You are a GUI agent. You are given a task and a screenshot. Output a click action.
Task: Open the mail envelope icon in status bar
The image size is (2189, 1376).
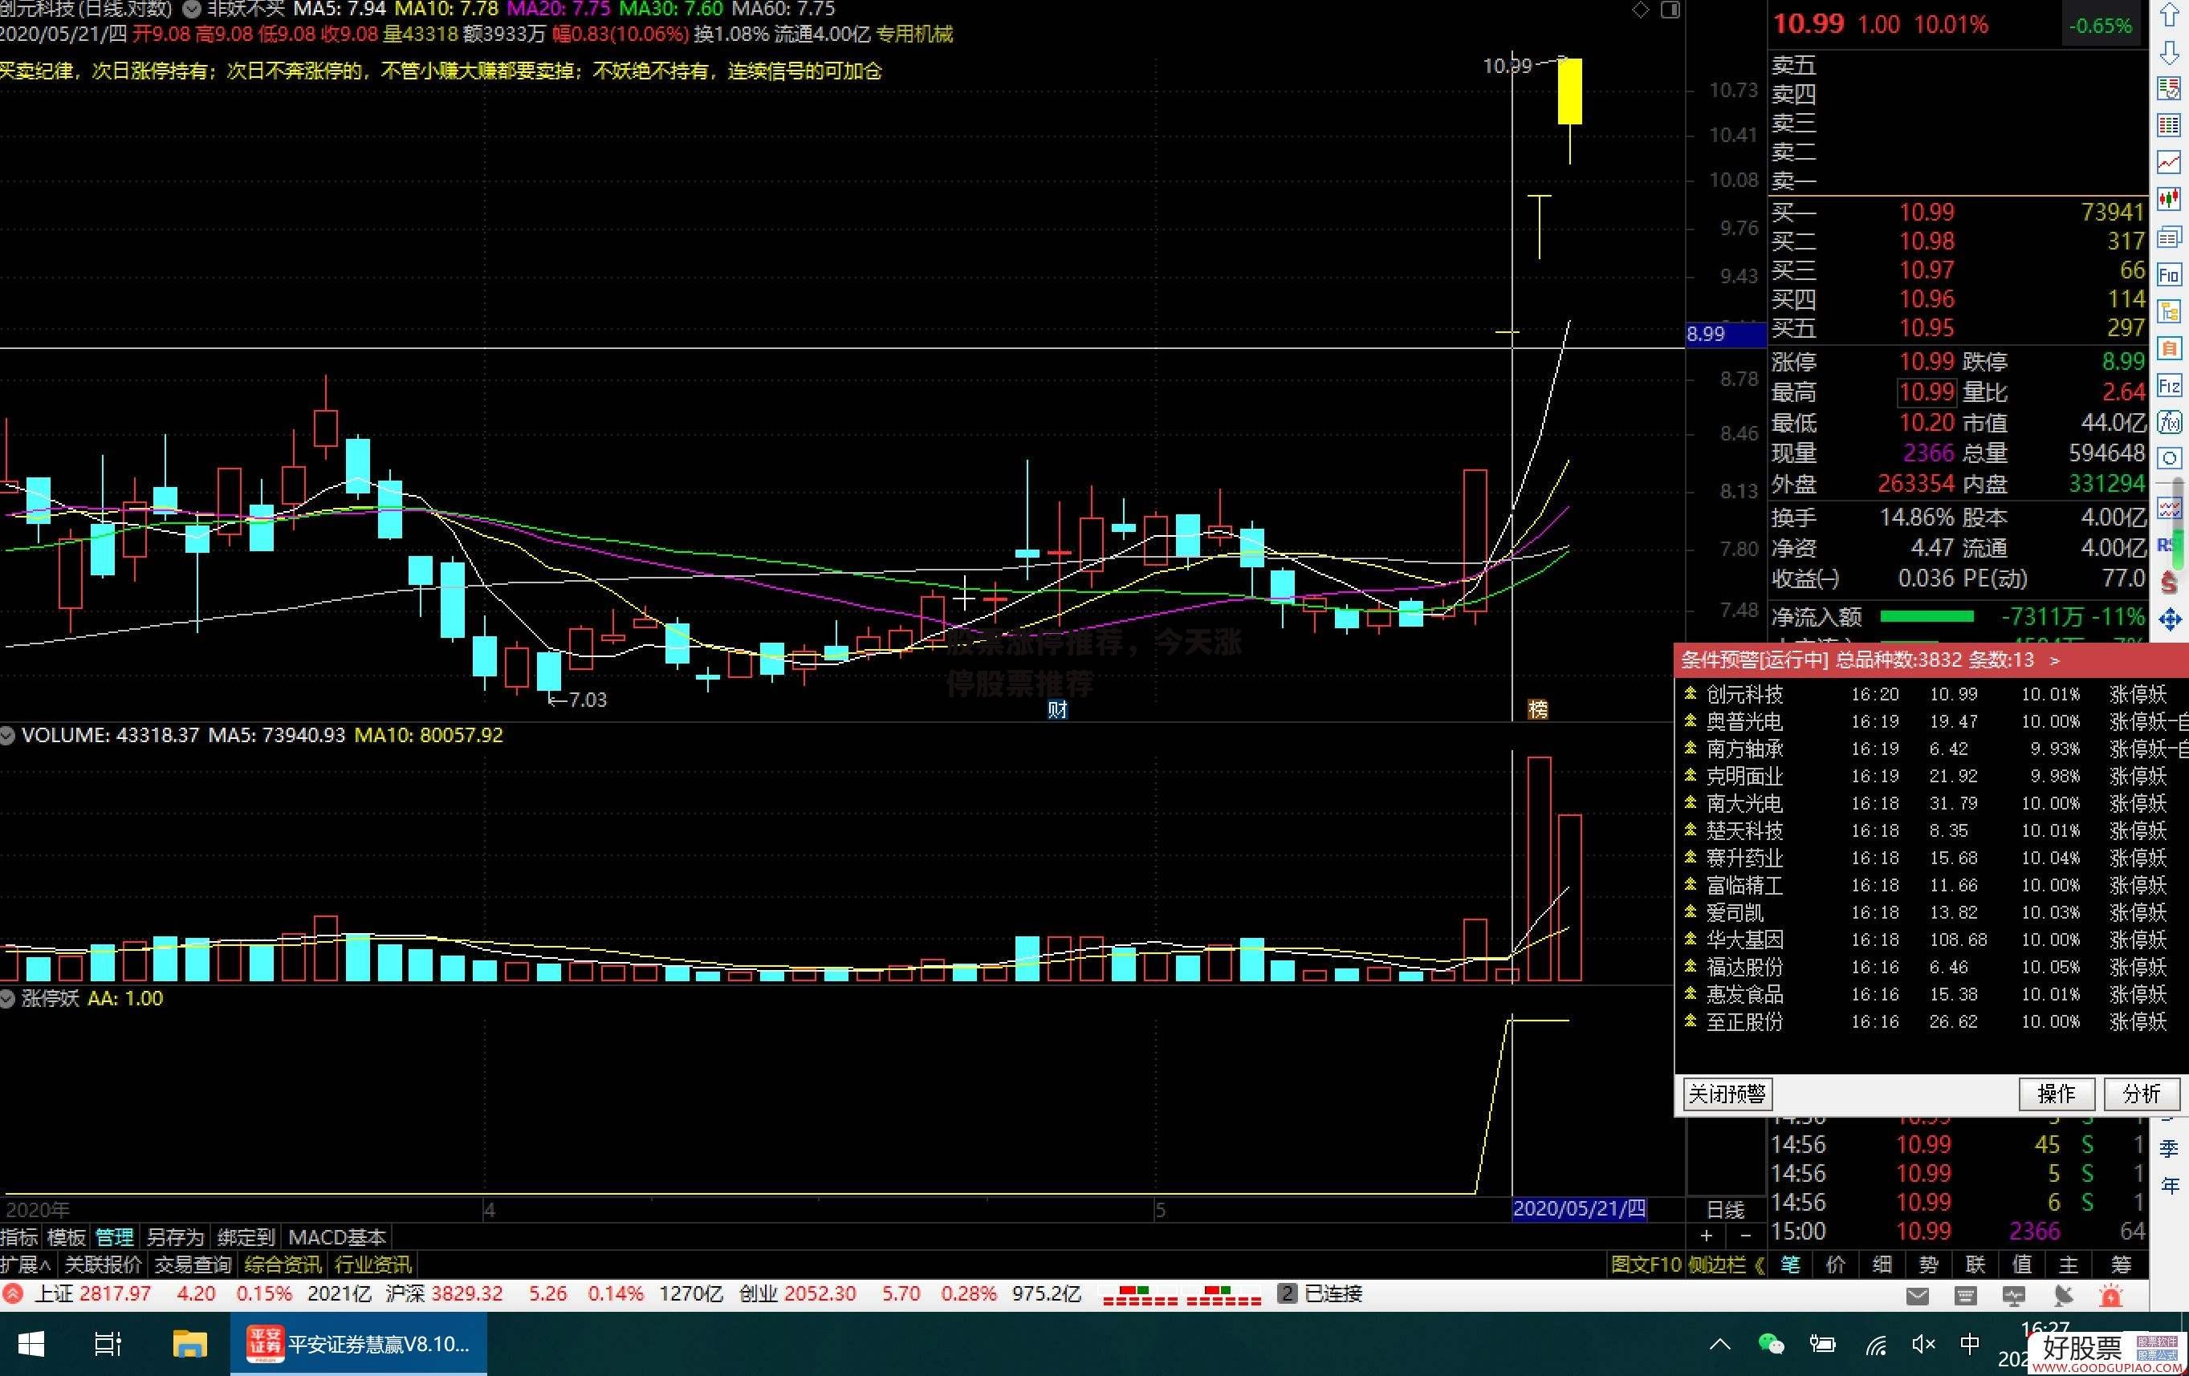(x=1917, y=1296)
